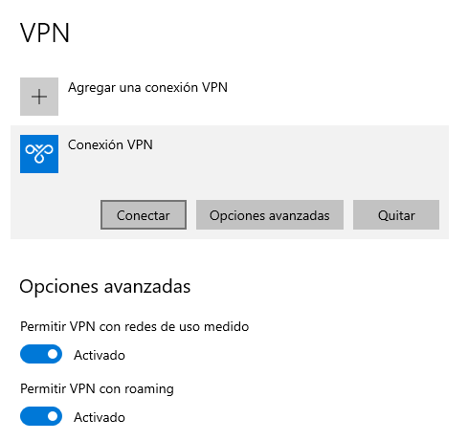Click the knot glyph inside blue tile
Image resolution: width=468 pixels, height=441 pixels.
click(39, 154)
